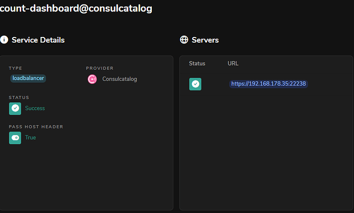Click the True value text
Viewport: 354px width, 213px height.
pyautogui.click(x=30, y=138)
